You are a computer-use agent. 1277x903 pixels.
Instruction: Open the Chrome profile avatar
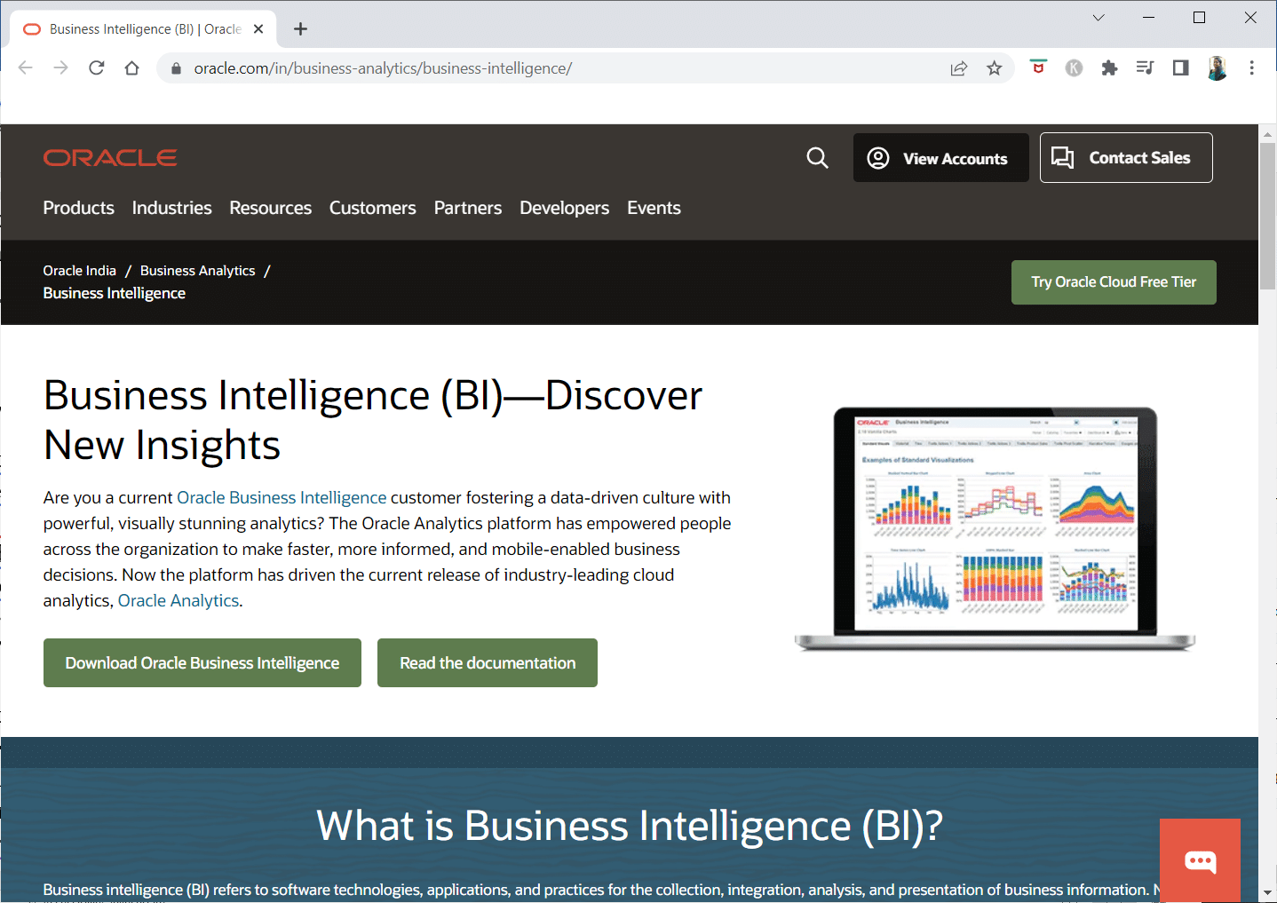(1217, 68)
